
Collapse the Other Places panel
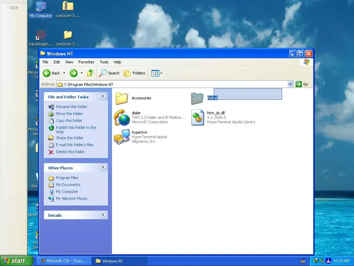click(x=103, y=167)
